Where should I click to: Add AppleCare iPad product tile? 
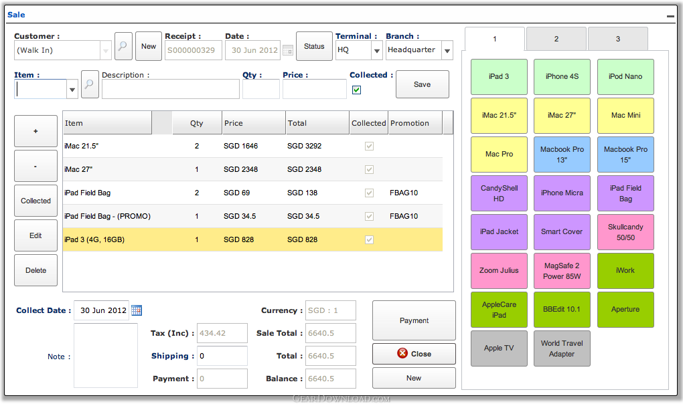coord(499,310)
